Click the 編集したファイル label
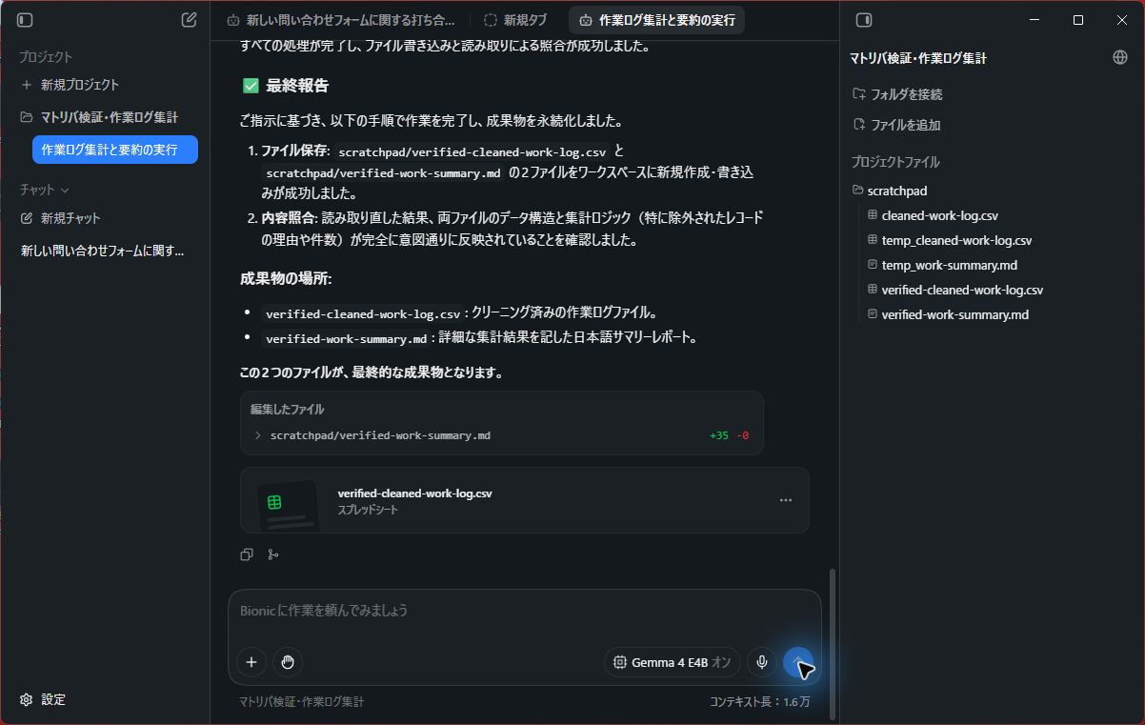Image resolution: width=1145 pixels, height=725 pixels. click(287, 410)
